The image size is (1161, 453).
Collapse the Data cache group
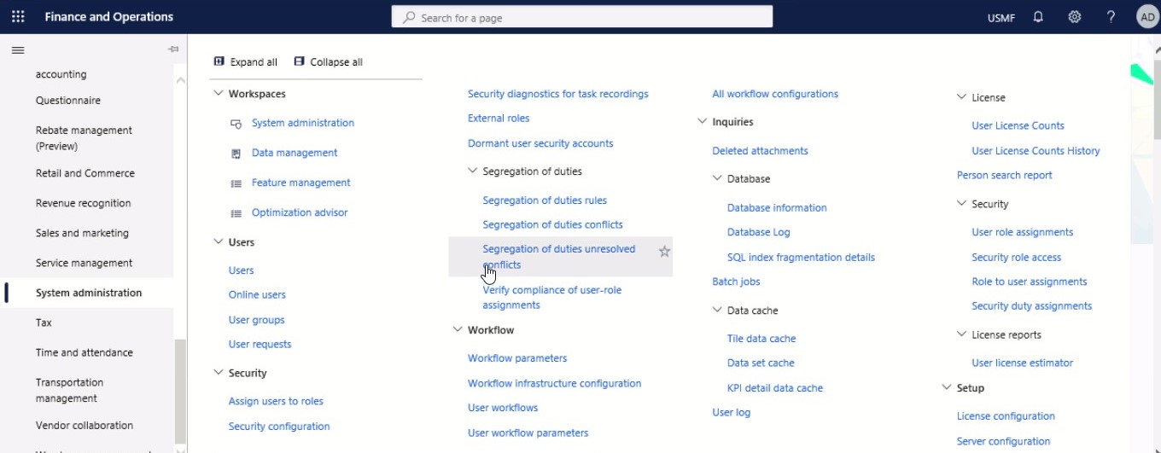(717, 311)
